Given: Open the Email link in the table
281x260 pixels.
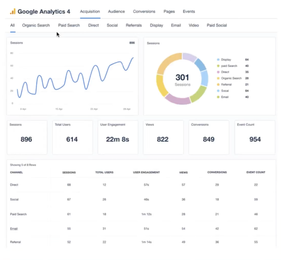Looking at the screenshot, I should 14,229.
